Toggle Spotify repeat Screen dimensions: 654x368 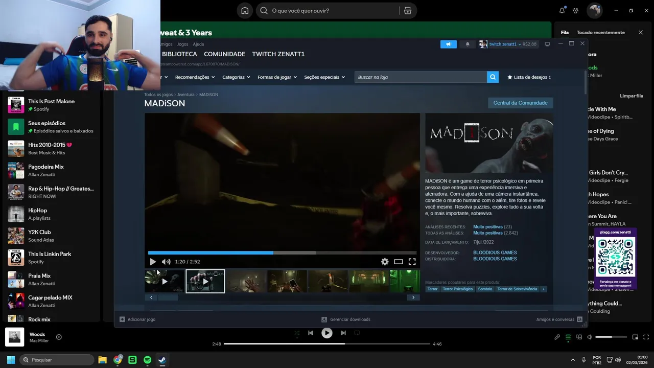point(357,333)
